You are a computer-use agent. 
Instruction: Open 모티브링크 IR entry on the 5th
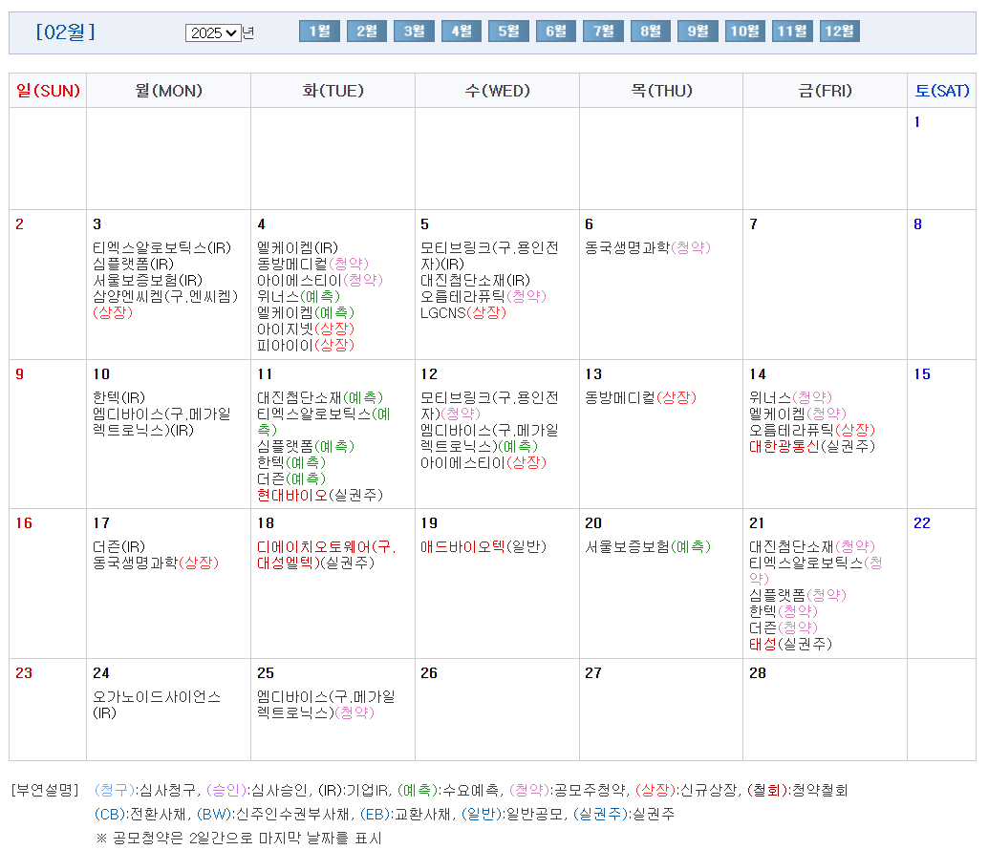pyautogui.click(x=489, y=256)
